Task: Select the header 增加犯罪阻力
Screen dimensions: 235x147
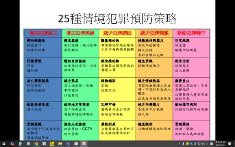Action: (43, 33)
